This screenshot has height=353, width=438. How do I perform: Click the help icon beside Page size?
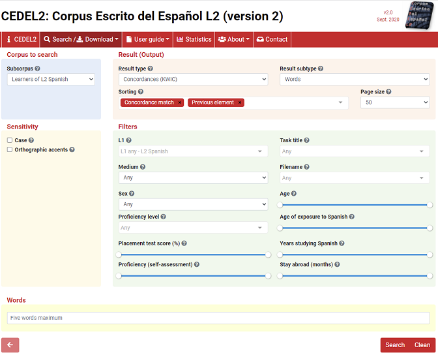[x=388, y=92]
